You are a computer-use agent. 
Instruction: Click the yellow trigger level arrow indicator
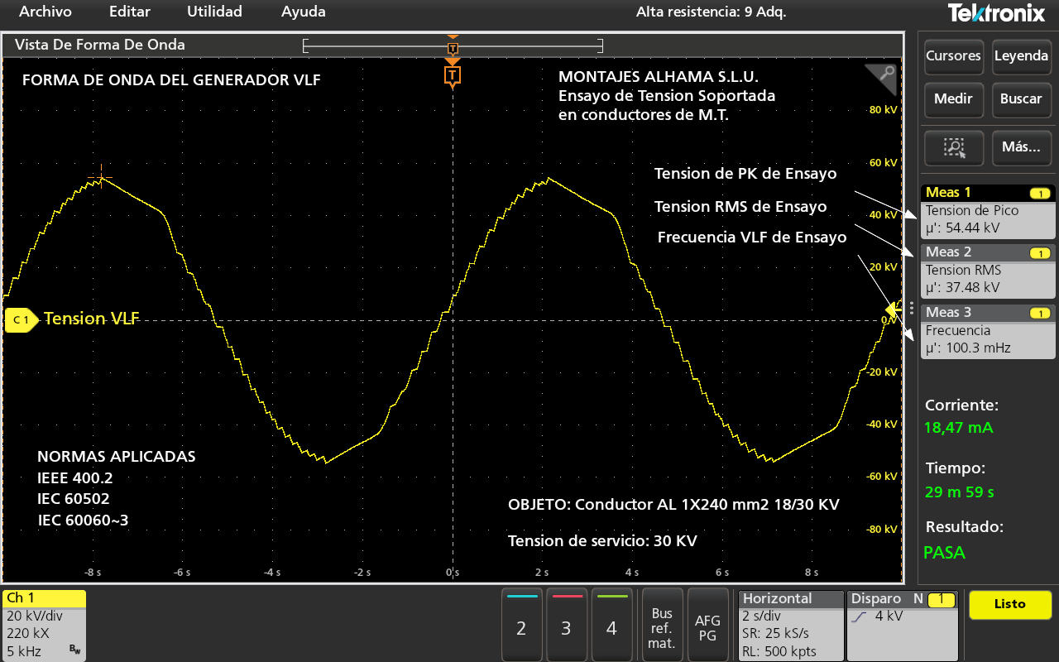click(891, 309)
